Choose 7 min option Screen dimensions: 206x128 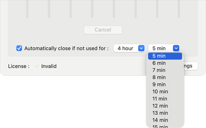[165, 70]
